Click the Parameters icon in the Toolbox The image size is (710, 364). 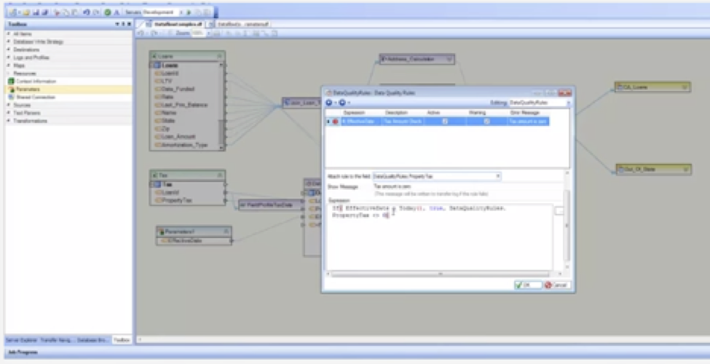(10, 90)
